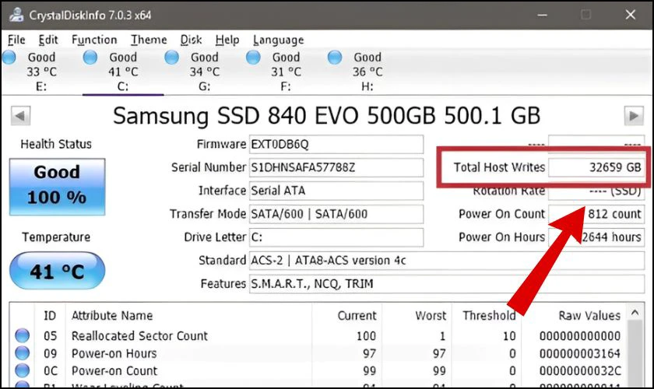Minimize the CrystalDiskInfo window
The image size is (654, 389).
point(542,15)
